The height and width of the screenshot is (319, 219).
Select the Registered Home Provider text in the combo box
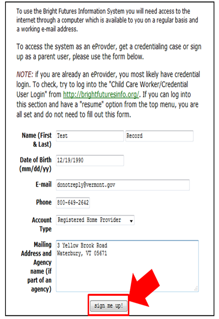[89, 220]
